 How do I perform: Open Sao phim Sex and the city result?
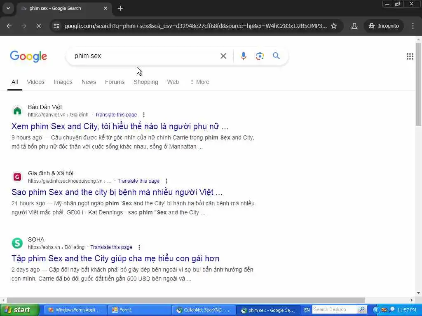coord(117,192)
